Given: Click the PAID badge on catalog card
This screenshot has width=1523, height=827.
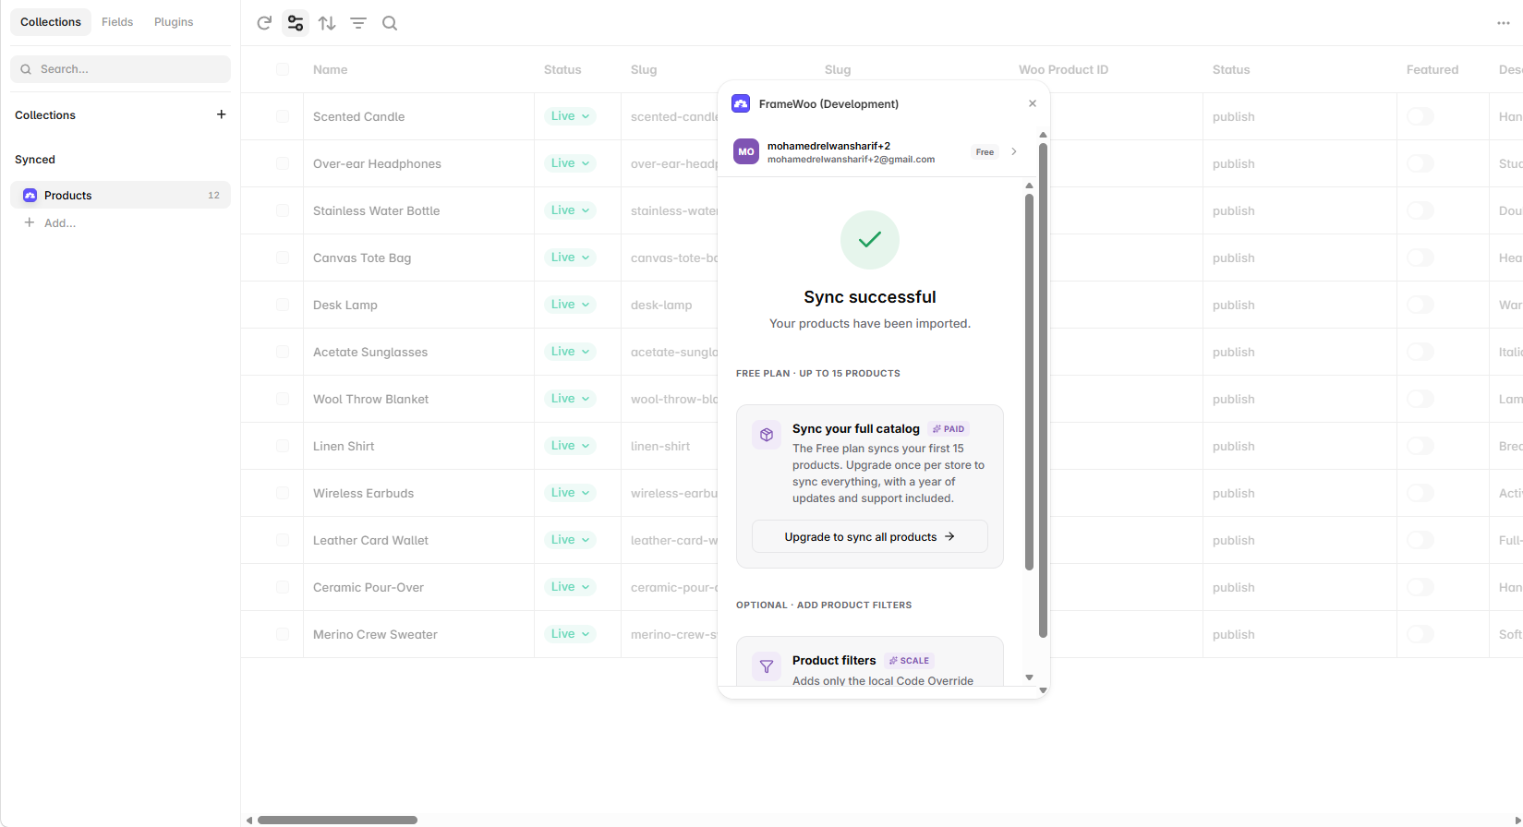Looking at the screenshot, I should tap(949, 429).
